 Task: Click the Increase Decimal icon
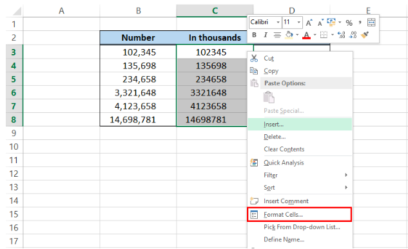pos(341,35)
